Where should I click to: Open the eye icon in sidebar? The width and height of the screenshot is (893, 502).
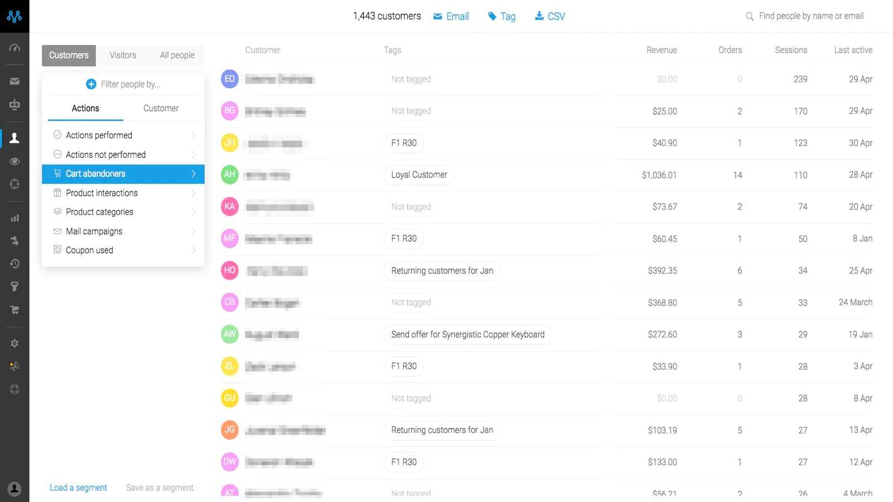tap(15, 161)
